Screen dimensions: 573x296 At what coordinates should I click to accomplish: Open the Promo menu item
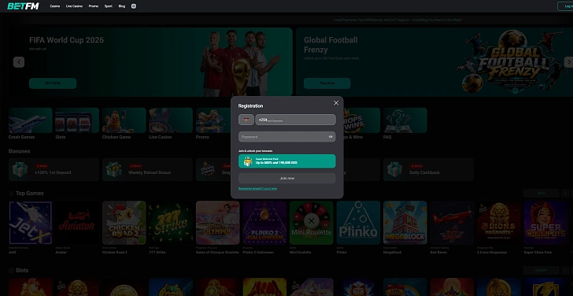coord(94,6)
